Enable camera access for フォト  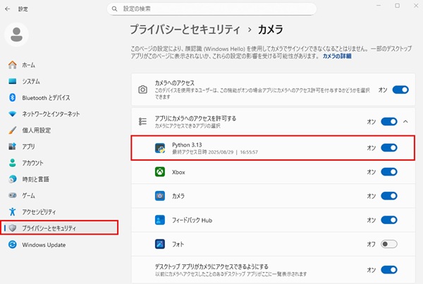389,244
